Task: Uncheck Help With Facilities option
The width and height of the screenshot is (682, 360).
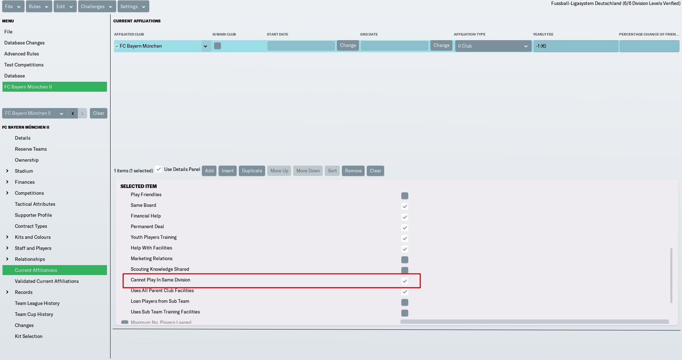Action: [x=405, y=249]
